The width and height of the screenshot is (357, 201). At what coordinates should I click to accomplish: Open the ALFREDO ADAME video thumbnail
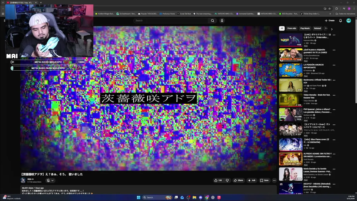291,159
